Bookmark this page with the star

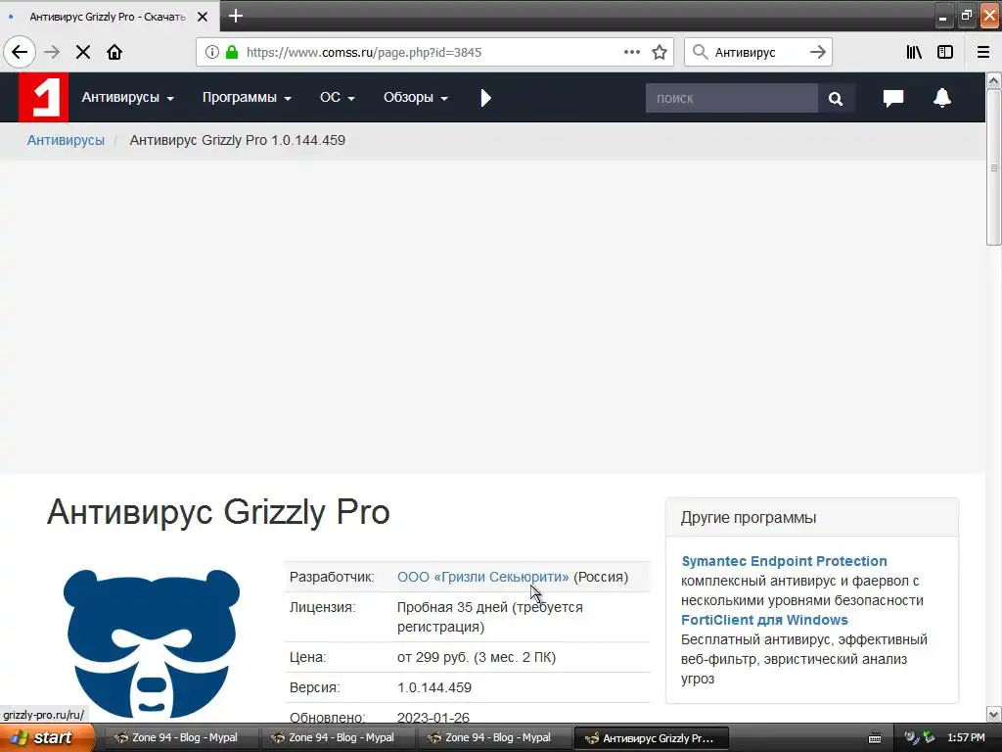(x=660, y=53)
